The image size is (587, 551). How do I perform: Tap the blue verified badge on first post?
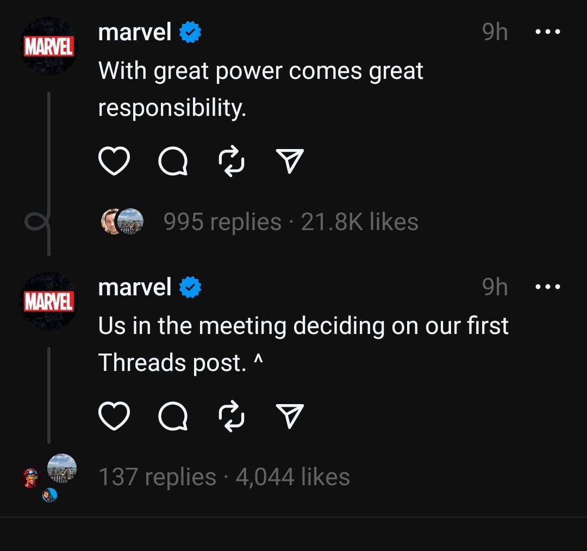[190, 32]
